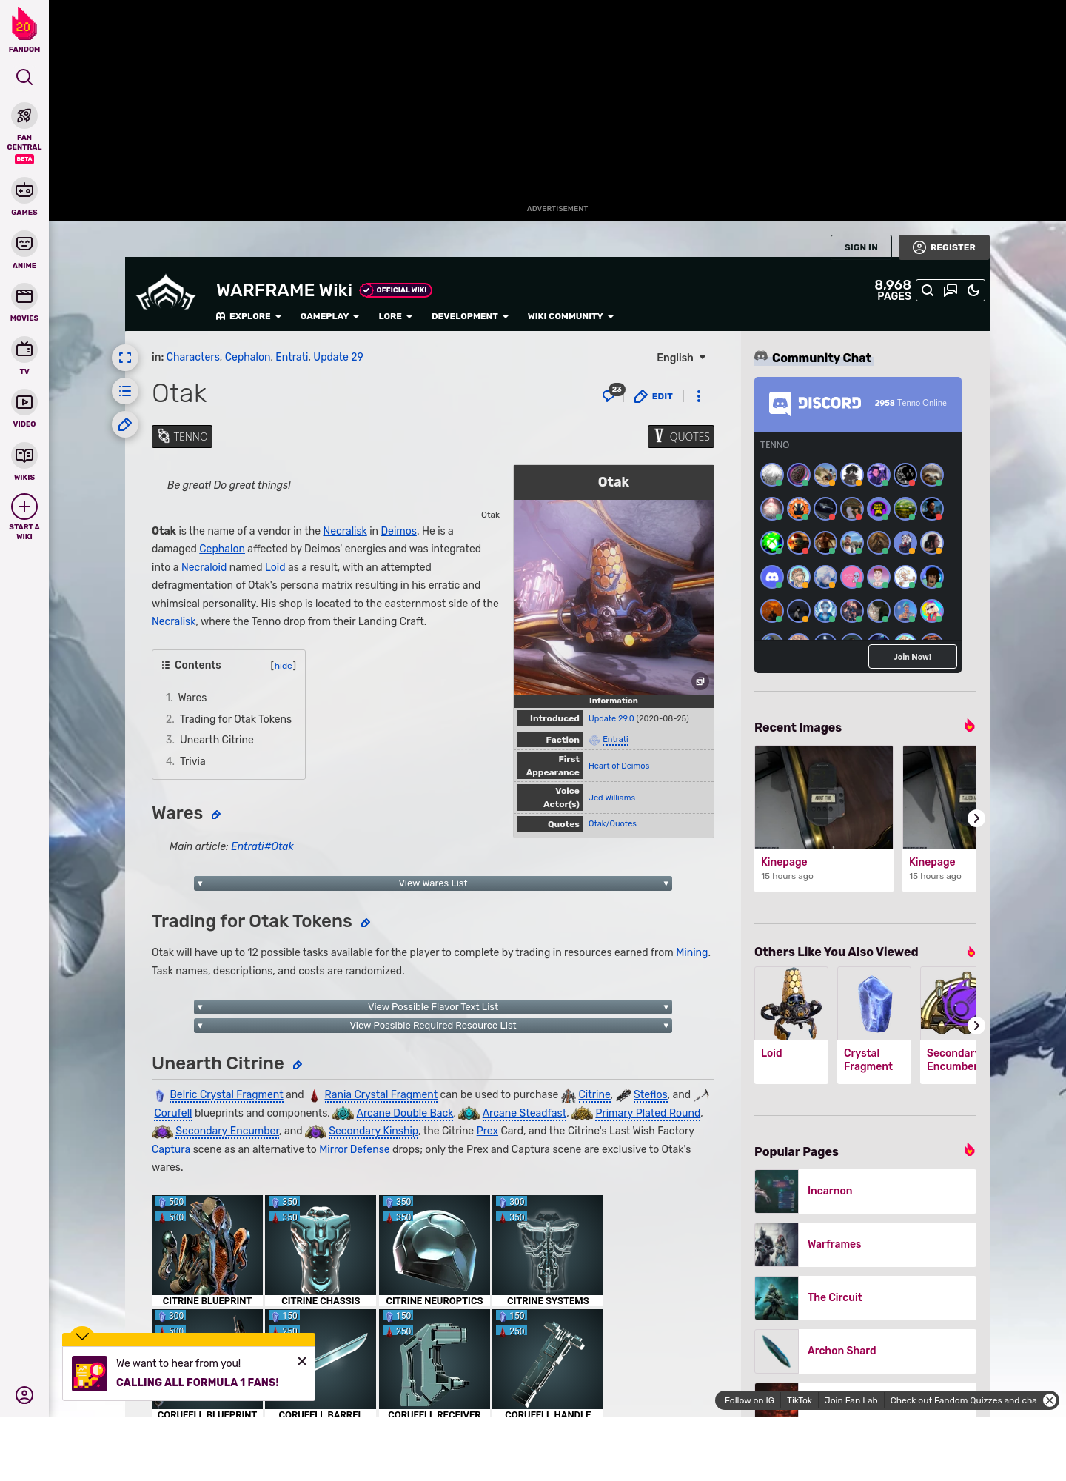This screenshot has width=1066, height=1481.
Task: Click Discord Join Now button
Action: (x=912, y=657)
